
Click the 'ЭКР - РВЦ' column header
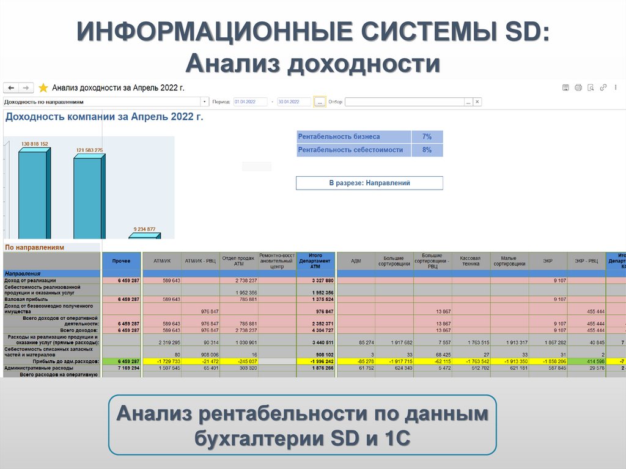[x=586, y=261]
